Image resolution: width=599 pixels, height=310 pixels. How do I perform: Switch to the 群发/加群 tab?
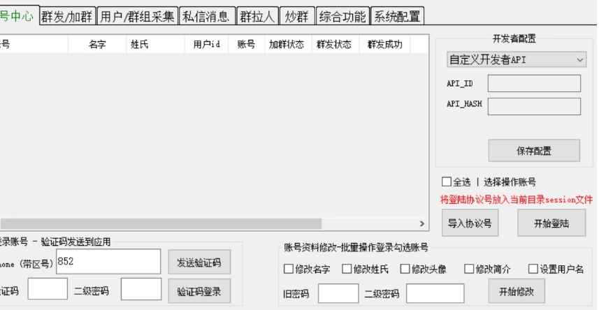point(67,17)
